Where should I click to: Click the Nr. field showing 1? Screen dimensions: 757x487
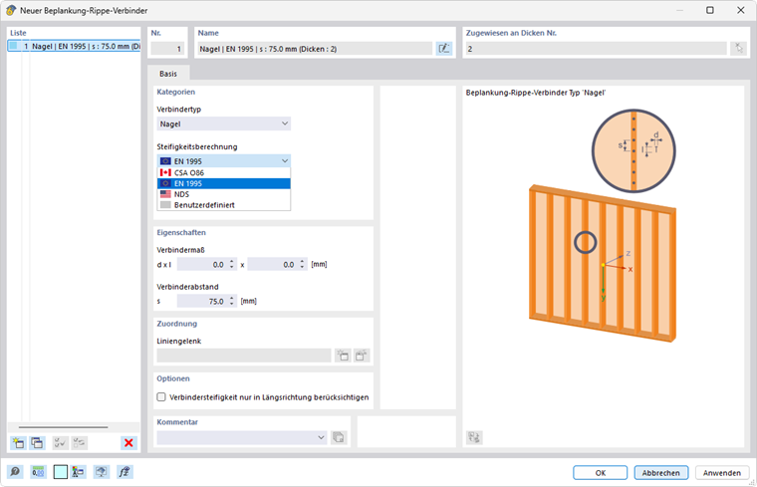pyautogui.click(x=167, y=49)
